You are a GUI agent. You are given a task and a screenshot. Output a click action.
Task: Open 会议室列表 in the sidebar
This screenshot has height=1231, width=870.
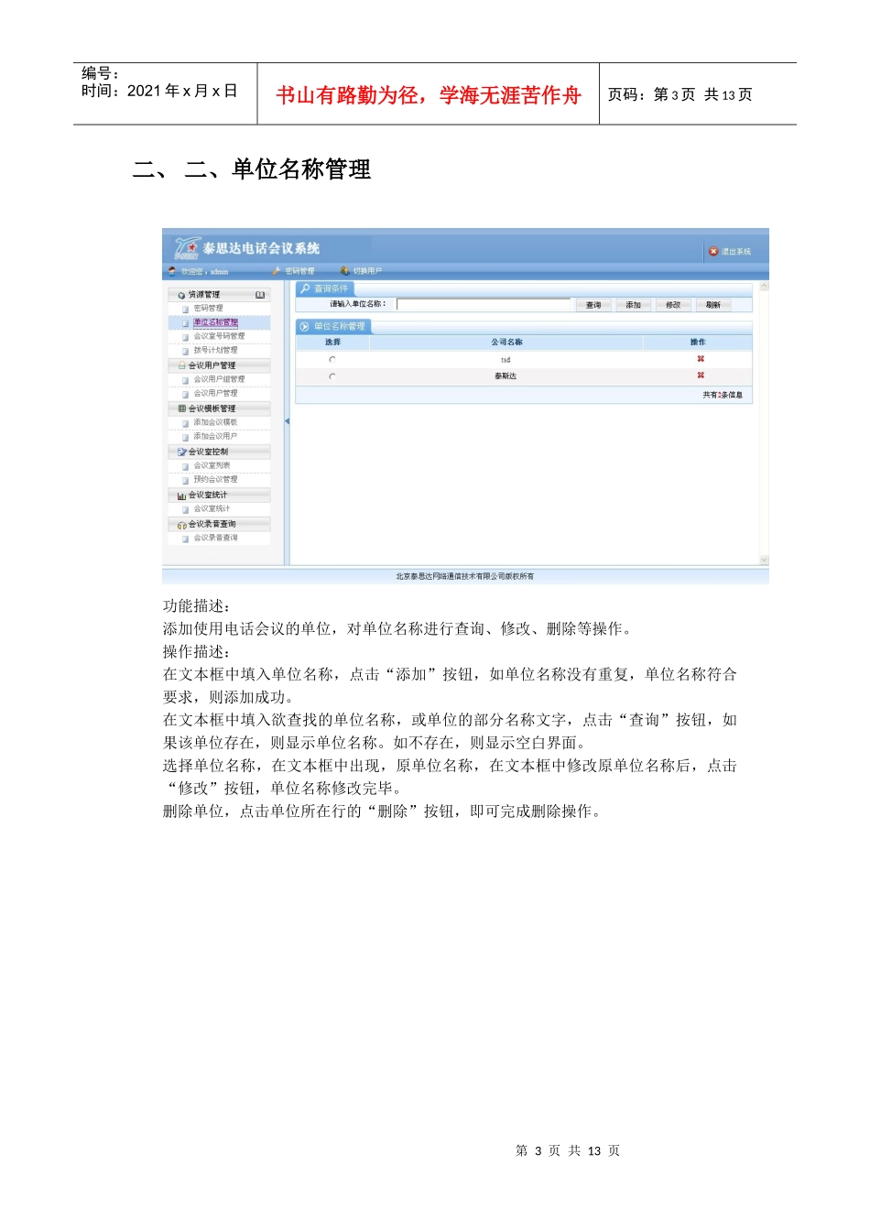[212, 465]
